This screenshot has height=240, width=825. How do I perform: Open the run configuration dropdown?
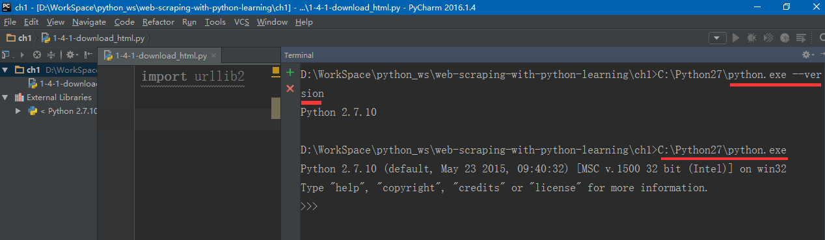(718, 38)
